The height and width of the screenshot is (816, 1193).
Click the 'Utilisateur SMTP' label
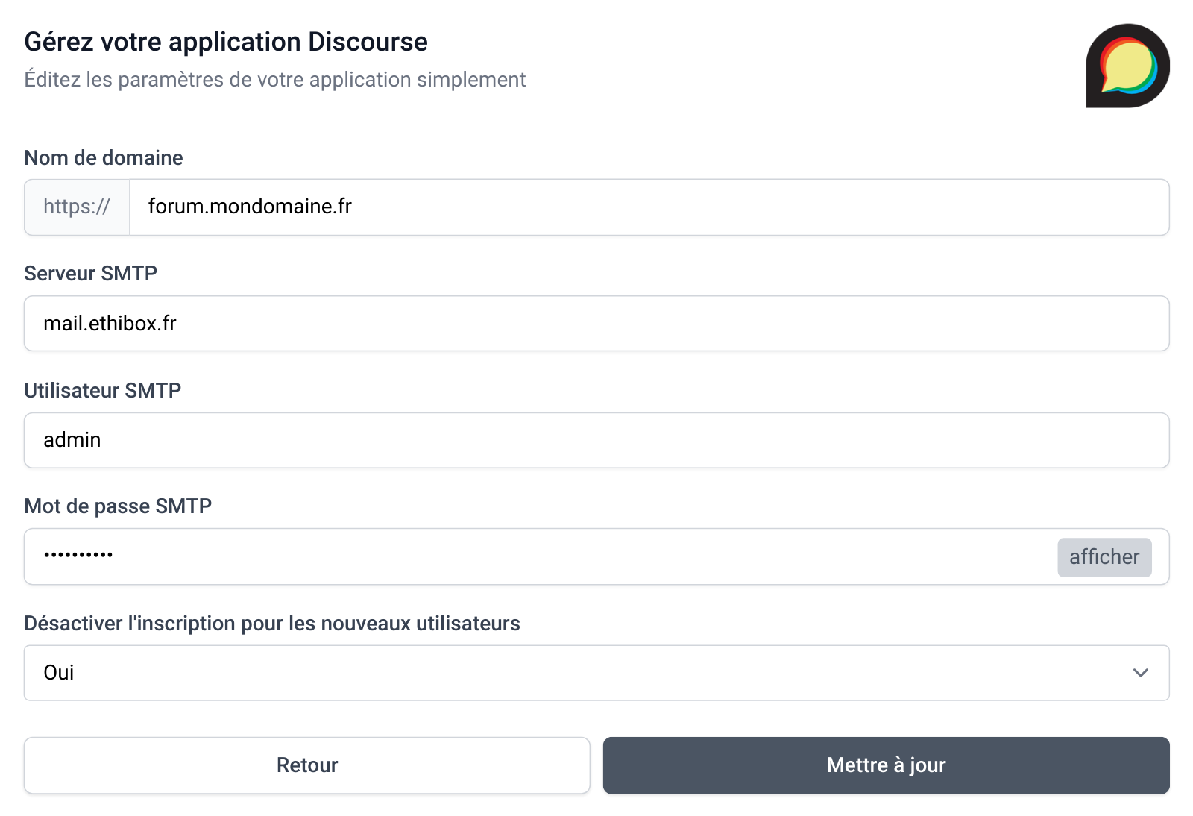102,391
